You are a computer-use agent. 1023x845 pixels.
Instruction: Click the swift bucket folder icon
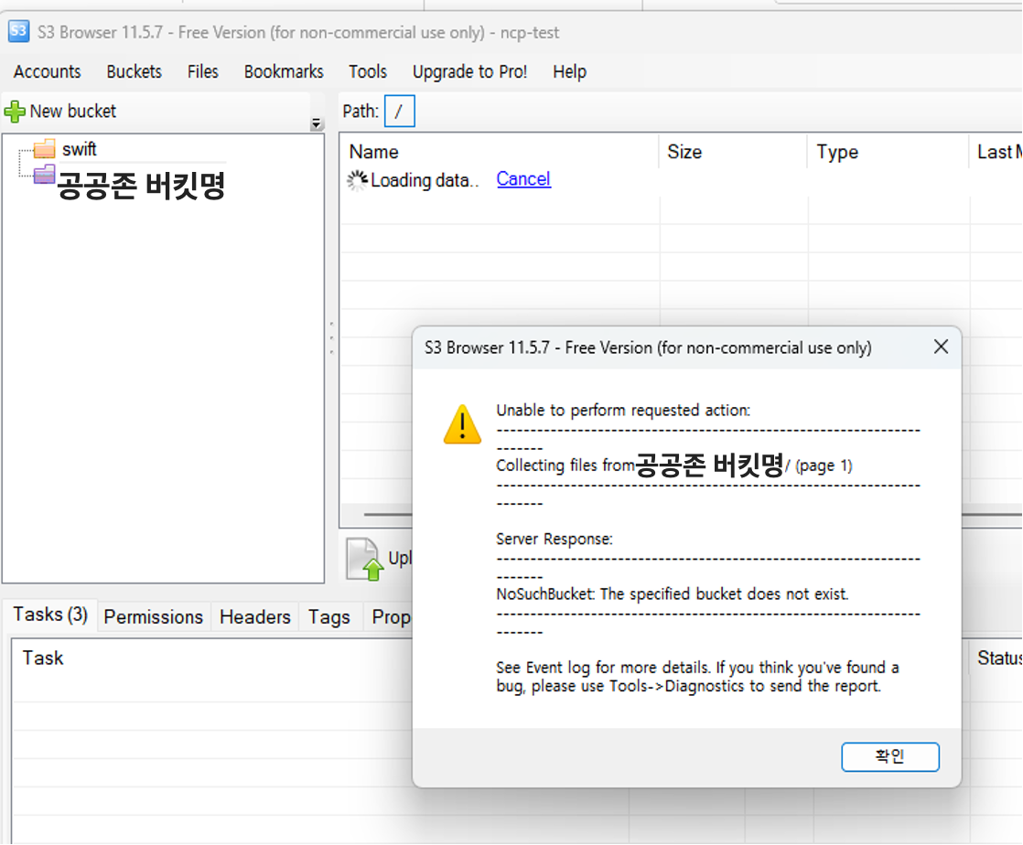click(x=44, y=149)
